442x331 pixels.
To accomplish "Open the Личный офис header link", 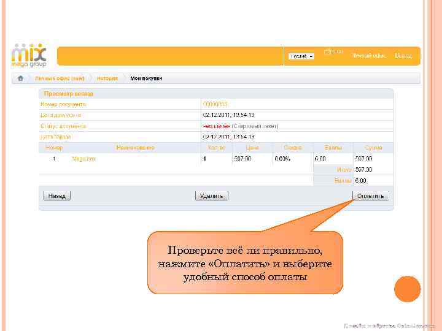I will pyautogui.click(x=370, y=56).
